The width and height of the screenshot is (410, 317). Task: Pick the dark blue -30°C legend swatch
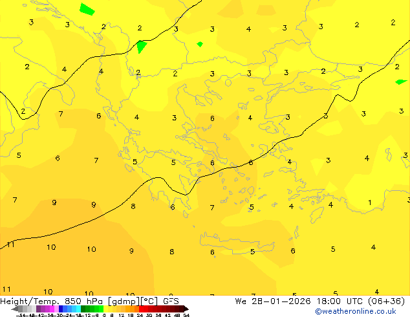[61, 309]
